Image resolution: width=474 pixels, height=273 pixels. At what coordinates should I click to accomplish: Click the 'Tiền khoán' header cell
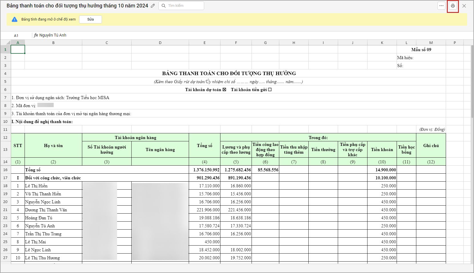click(x=382, y=149)
